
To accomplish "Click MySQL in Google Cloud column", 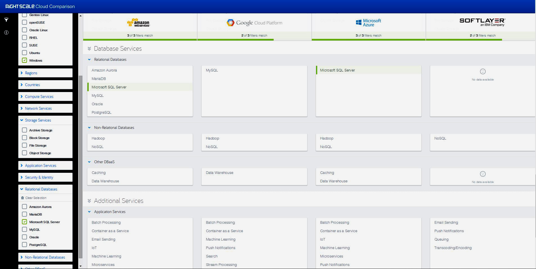I will click(x=212, y=70).
